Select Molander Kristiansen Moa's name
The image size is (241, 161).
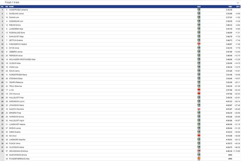(x=22, y=59)
